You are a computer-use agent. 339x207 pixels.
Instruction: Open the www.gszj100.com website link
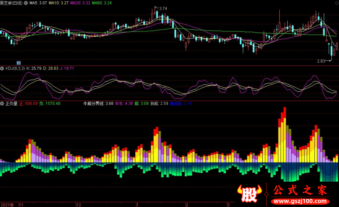300,202
